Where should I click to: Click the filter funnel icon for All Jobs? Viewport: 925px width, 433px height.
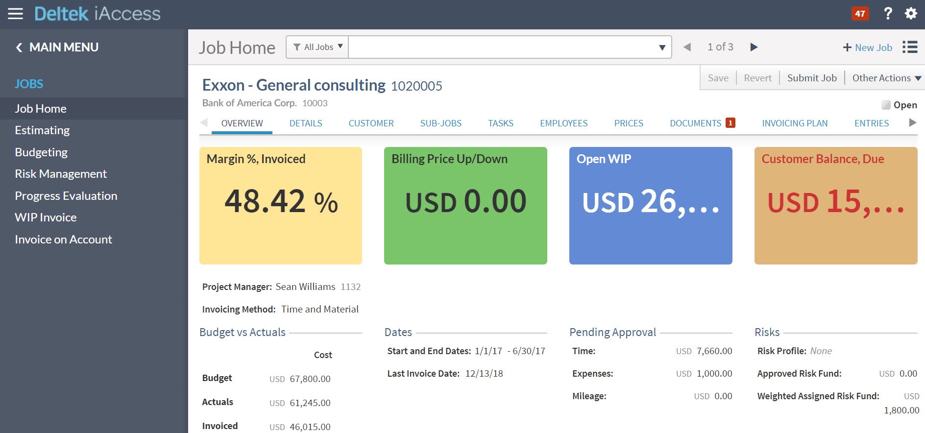click(297, 47)
